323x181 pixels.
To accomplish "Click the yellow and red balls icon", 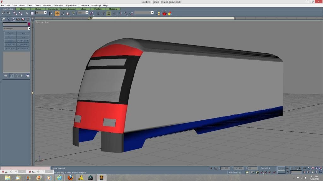I will pyautogui.click(x=169, y=13).
